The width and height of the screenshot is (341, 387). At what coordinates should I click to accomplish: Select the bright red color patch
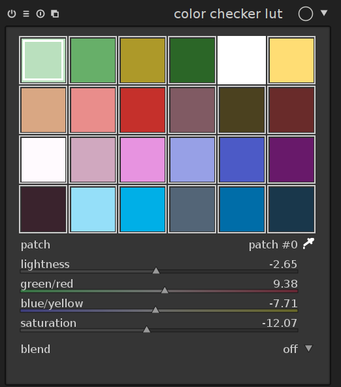[142, 110]
